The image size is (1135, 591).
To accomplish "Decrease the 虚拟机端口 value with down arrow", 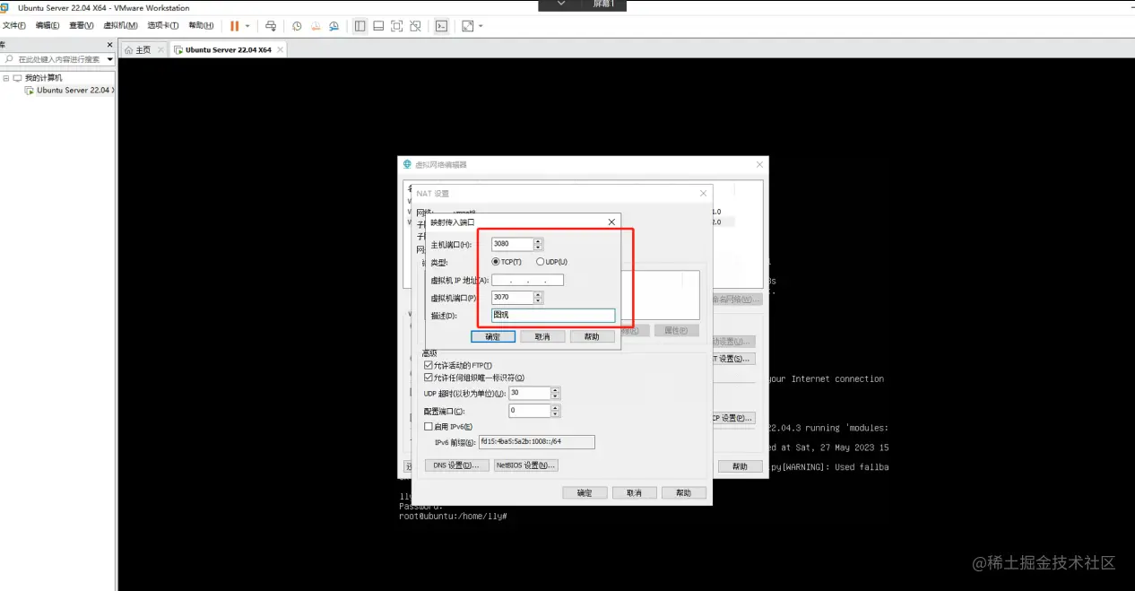I will click(x=538, y=301).
